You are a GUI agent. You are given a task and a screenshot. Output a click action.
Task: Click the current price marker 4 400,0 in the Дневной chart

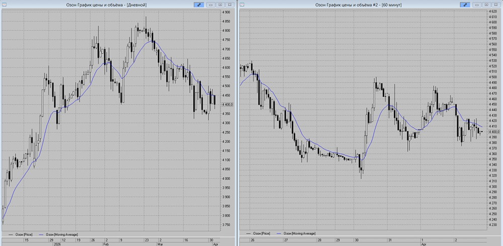228,104
